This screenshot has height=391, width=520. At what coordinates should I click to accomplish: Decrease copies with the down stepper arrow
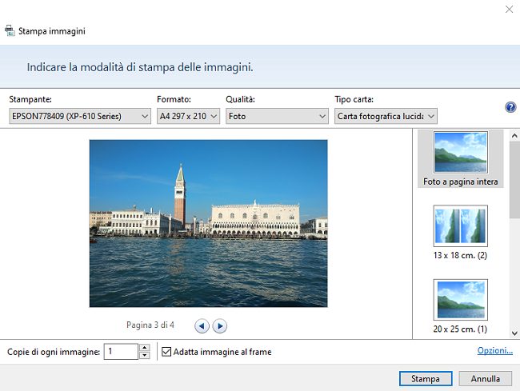144,356
